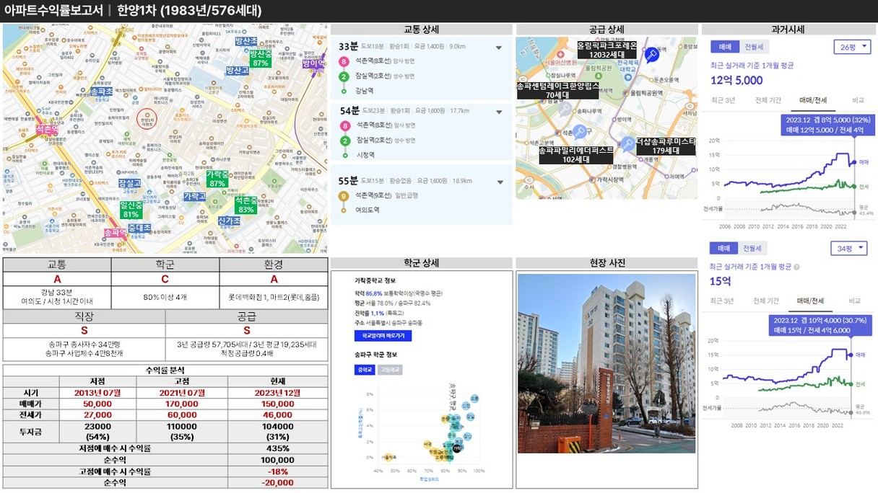Click the 방산고 school label on map

click(x=236, y=71)
